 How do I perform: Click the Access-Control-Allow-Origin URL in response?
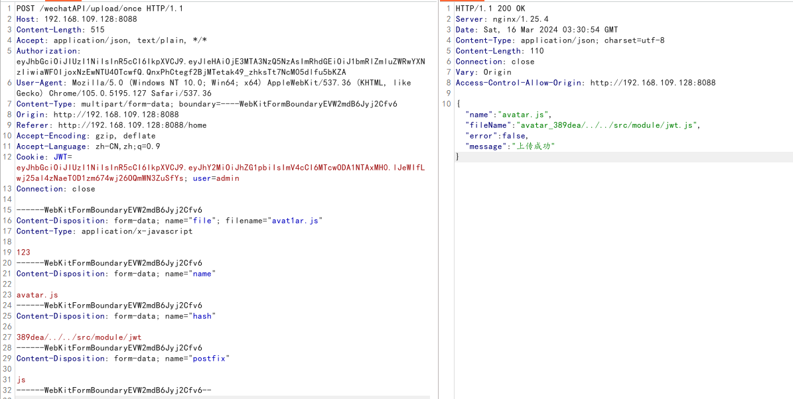653,83
